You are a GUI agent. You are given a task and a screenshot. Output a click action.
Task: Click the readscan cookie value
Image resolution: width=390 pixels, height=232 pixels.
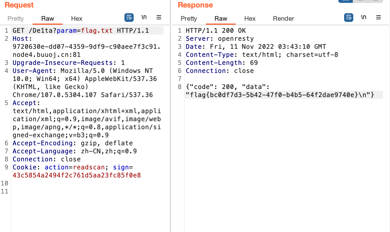[x=89, y=167]
